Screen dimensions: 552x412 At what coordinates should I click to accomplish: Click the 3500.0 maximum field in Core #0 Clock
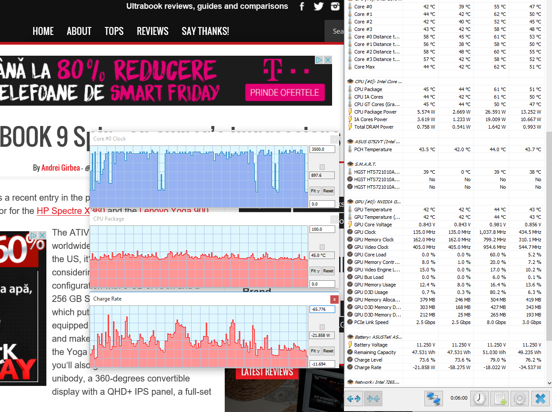point(322,149)
